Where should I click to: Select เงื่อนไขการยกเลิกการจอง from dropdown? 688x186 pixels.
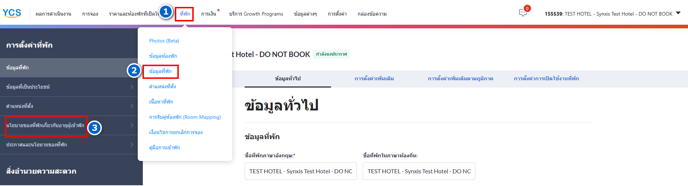tap(176, 132)
